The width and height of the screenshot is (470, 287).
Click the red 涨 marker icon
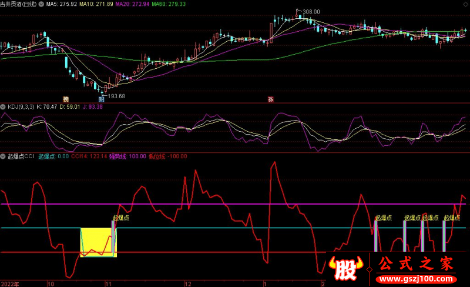271,99
